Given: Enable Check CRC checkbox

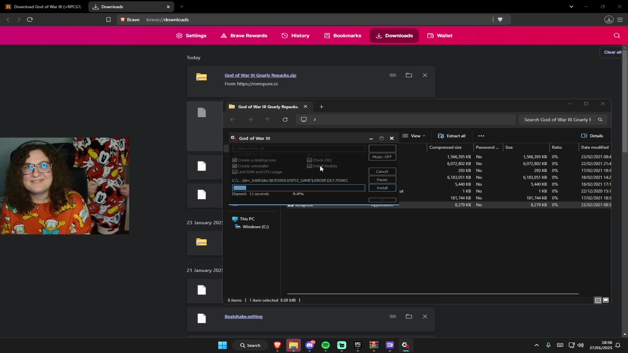Looking at the screenshot, I should (x=309, y=160).
